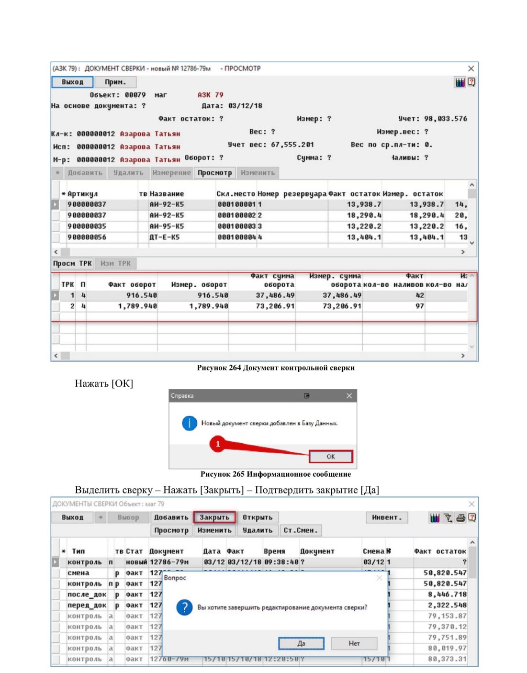Select ТРК row with оборот 1,789.940
The height and width of the screenshot is (673, 527).
(259, 306)
